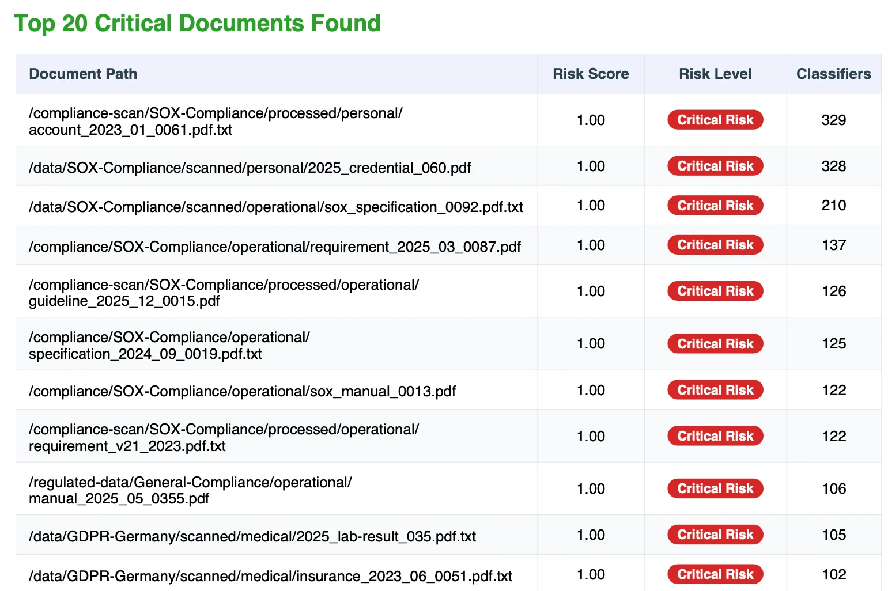
Task: Open requirement_v21_2023.pdf.txt document path
Action: click(x=224, y=437)
